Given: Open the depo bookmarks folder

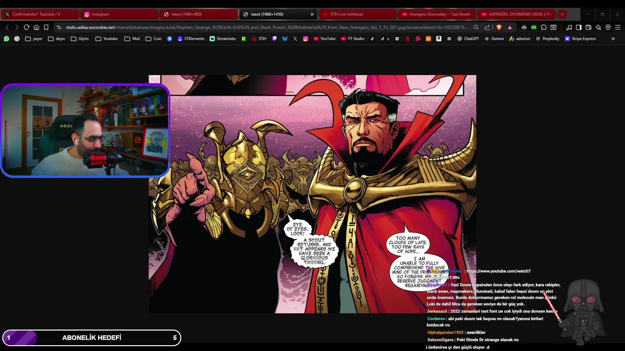Looking at the screenshot, I should (56, 39).
